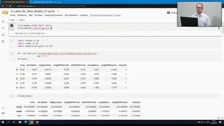The image size is (224, 126).
Task: Open the Инструменты menu
Action: point(71,15)
